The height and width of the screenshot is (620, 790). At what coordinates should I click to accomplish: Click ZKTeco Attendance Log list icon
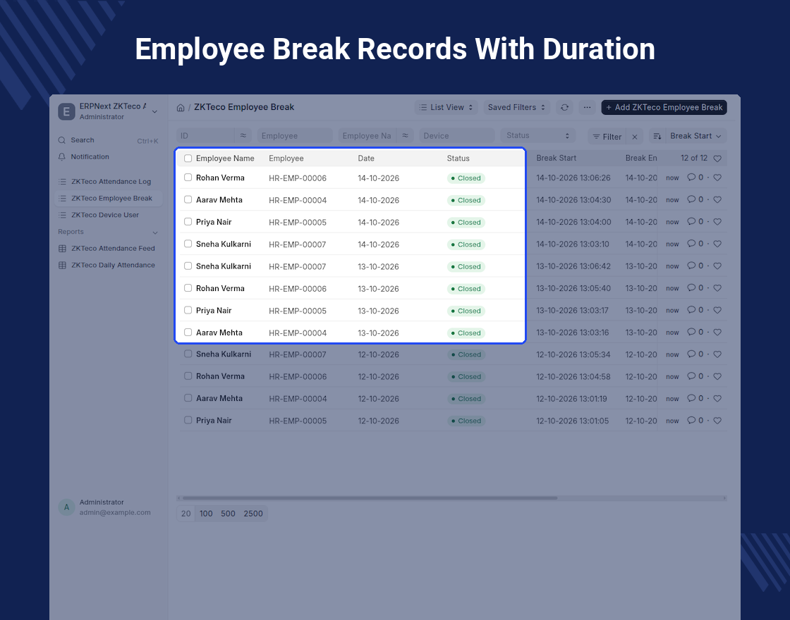tap(63, 182)
